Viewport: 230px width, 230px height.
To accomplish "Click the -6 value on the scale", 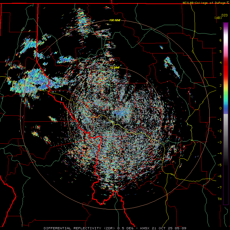I will [220, 176].
